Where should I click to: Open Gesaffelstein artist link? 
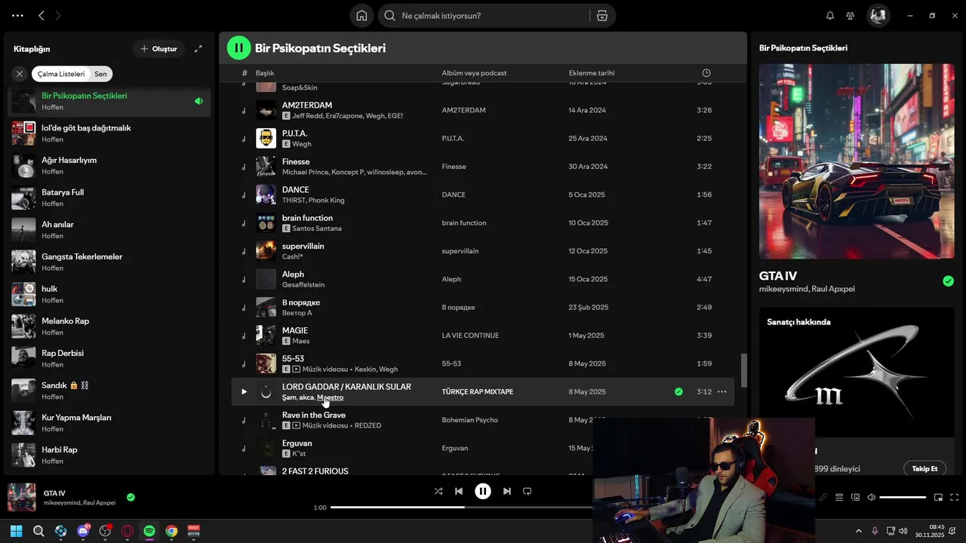pos(303,285)
